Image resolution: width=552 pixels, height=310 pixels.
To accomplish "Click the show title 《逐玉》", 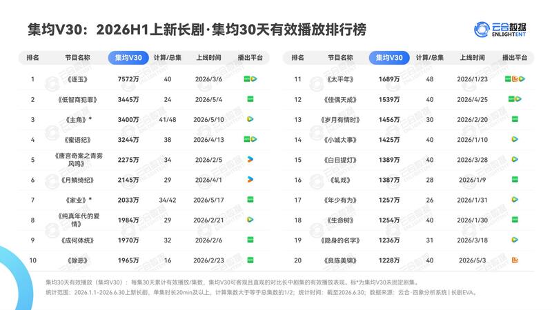I will [x=77, y=79].
